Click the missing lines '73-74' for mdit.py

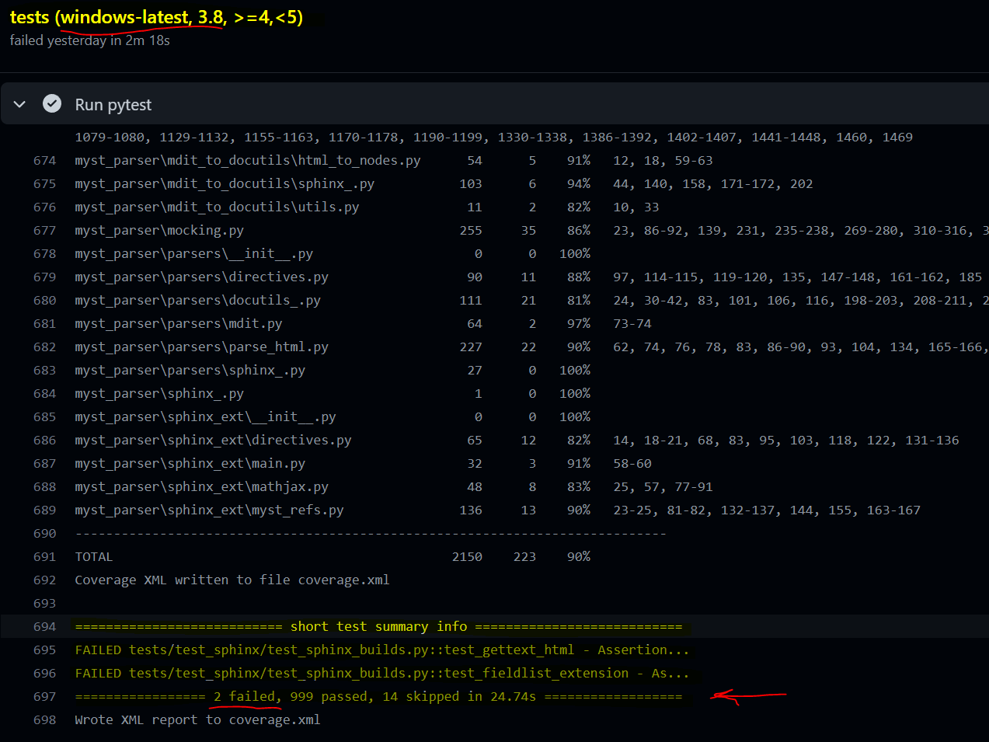(632, 324)
